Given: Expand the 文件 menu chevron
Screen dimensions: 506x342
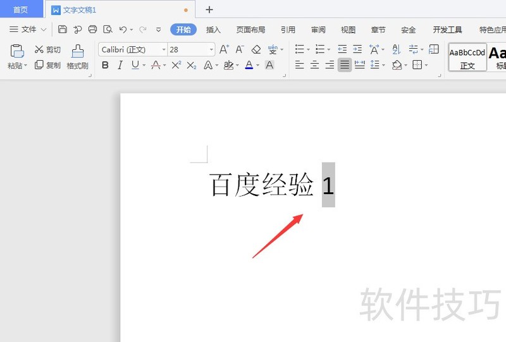Looking at the screenshot, I should (44, 30).
